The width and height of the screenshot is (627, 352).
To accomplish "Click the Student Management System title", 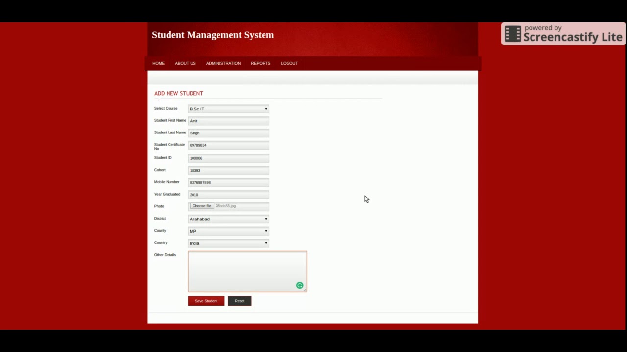I will tap(213, 35).
